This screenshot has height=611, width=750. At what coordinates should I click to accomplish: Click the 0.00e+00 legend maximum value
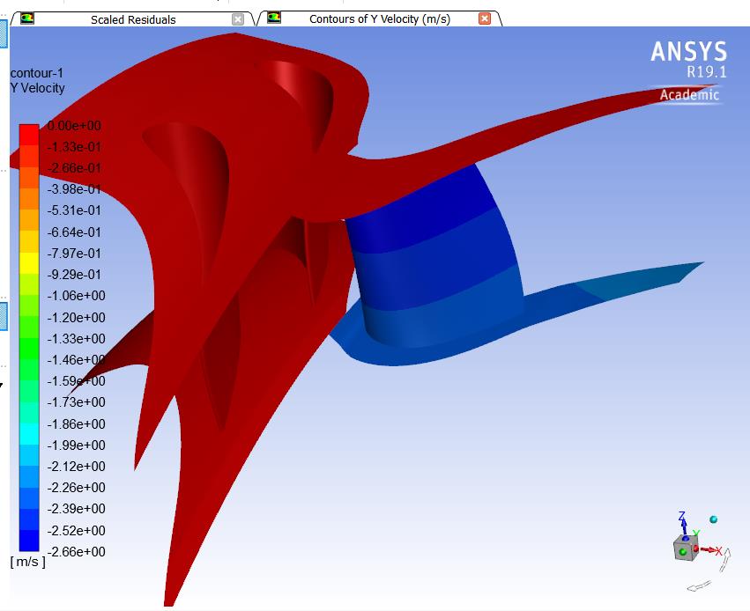(x=74, y=126)
